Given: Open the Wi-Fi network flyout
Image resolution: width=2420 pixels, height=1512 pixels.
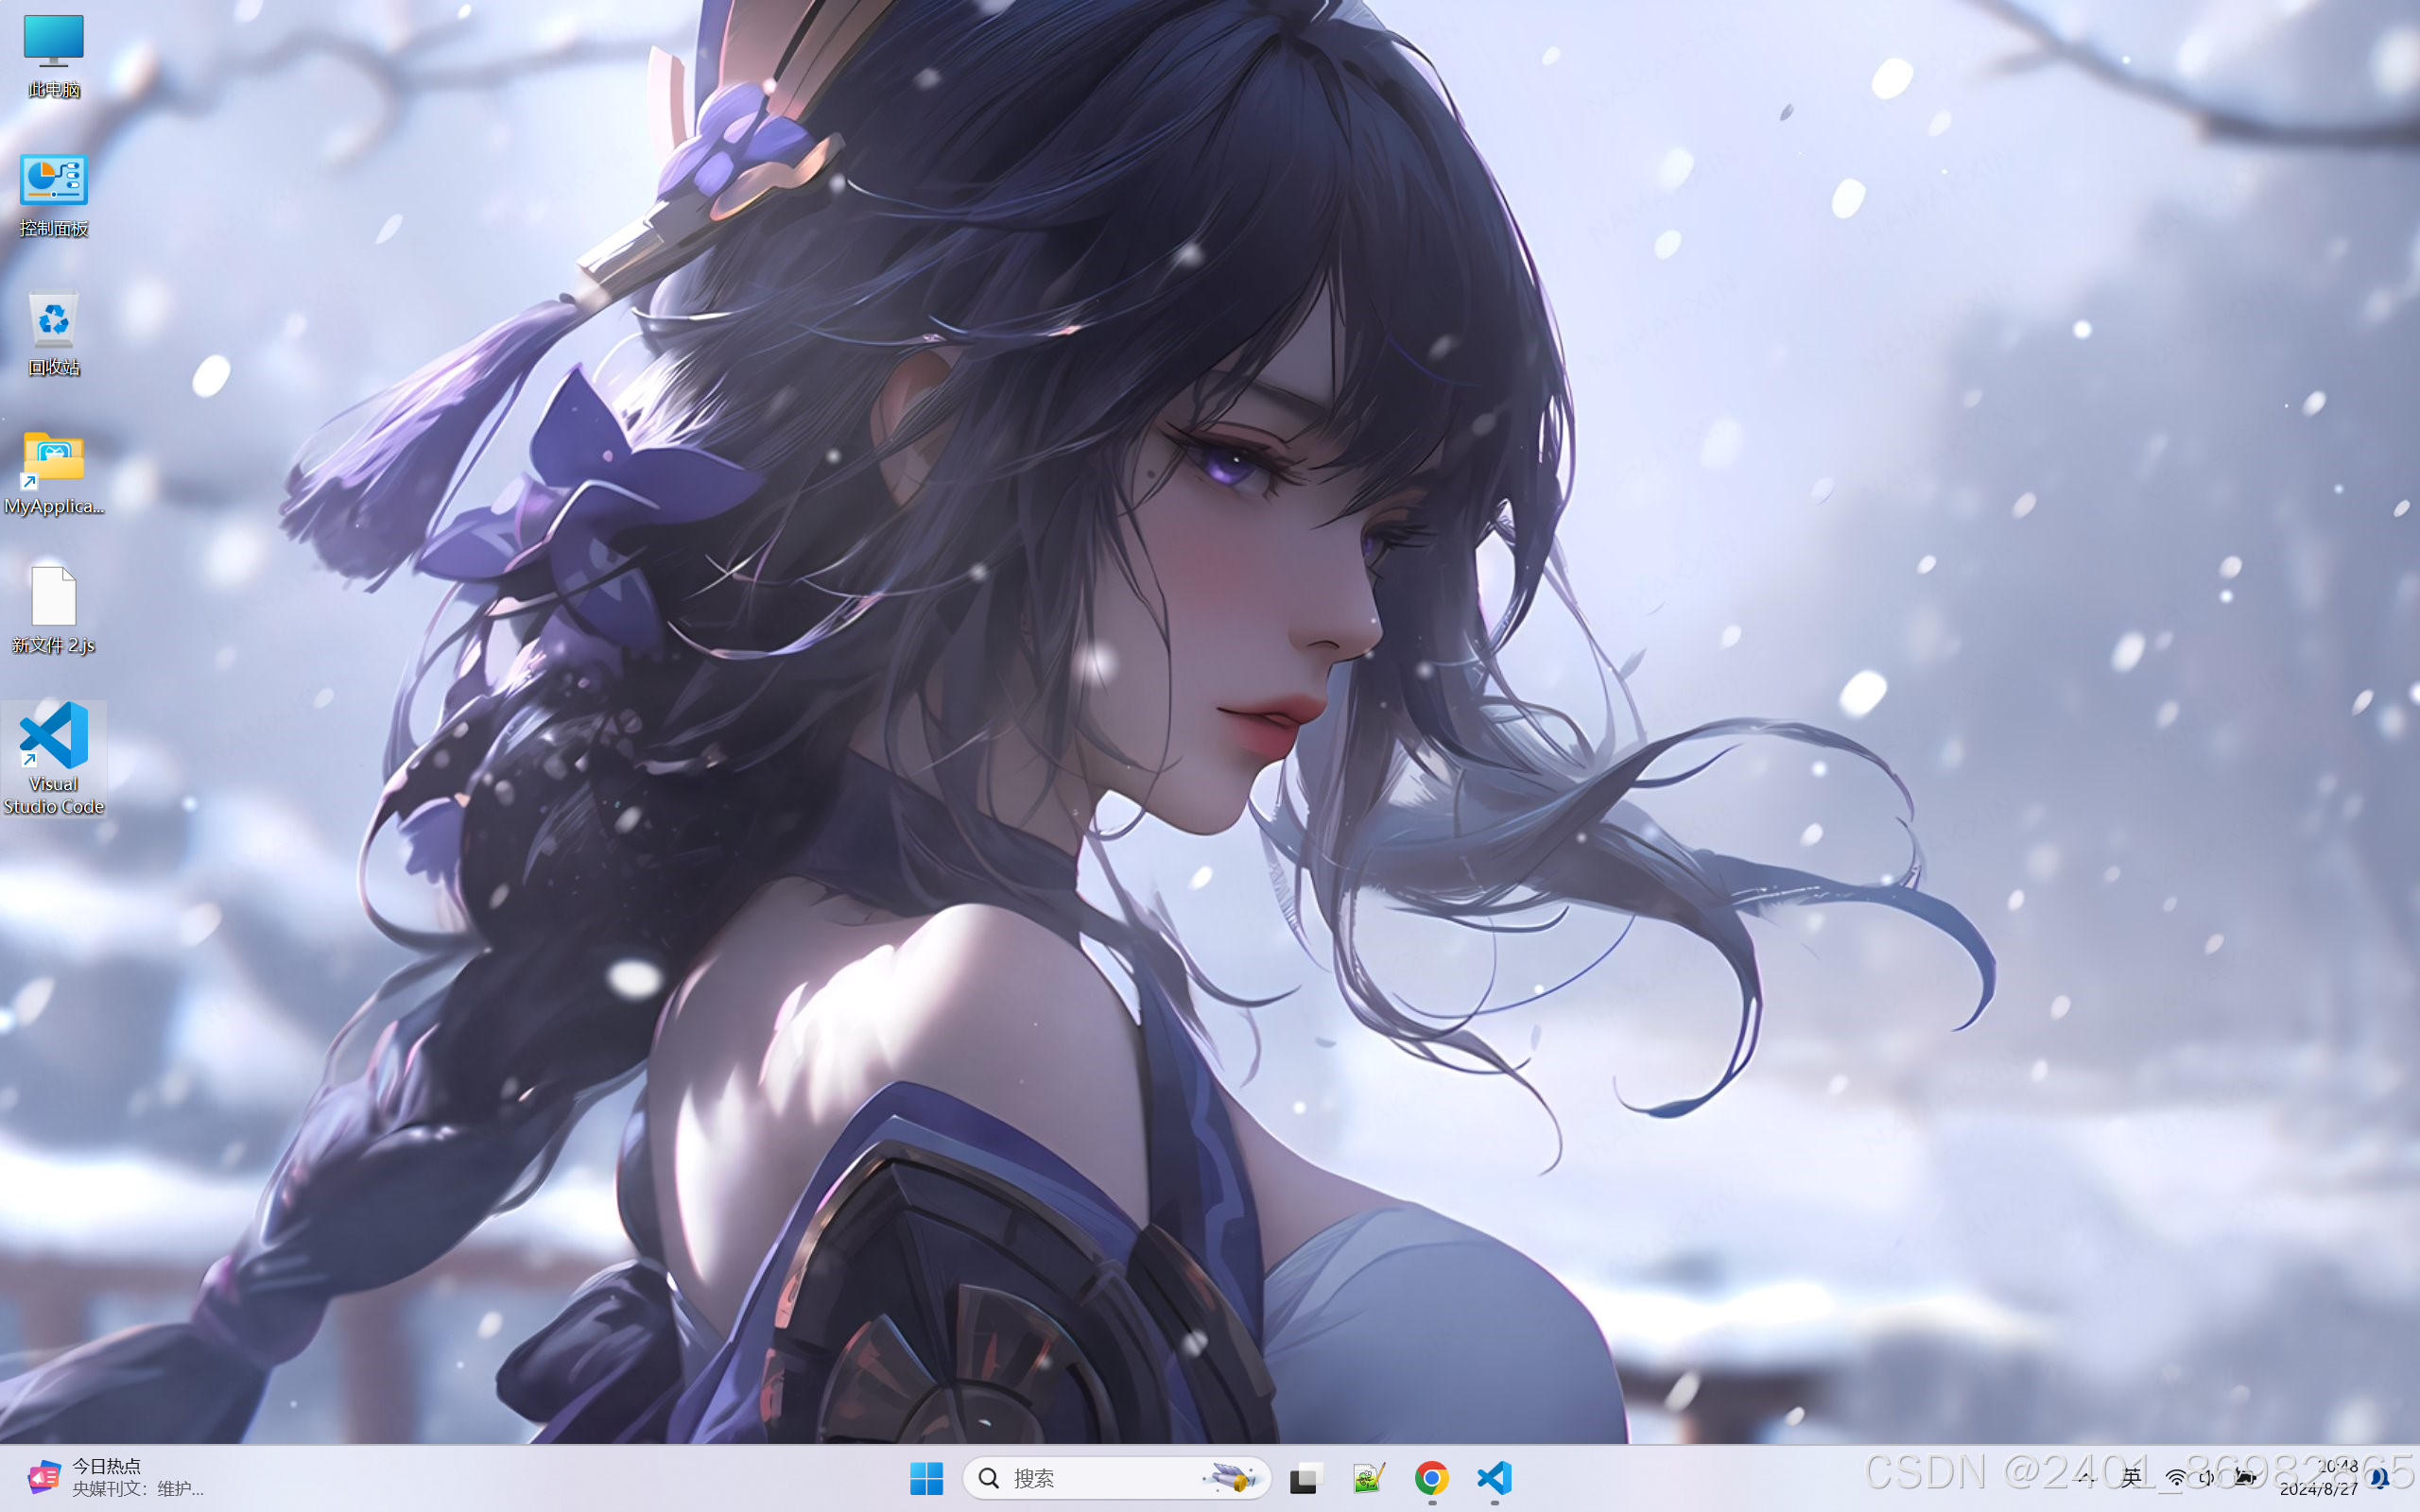Looking at the screenshot, I should (2176, 1478).
